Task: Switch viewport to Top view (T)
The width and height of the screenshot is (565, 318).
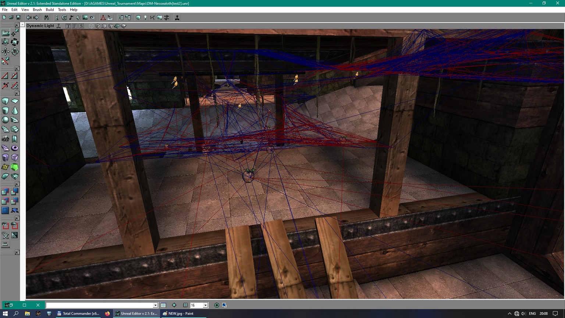Action: pos(68,26)
